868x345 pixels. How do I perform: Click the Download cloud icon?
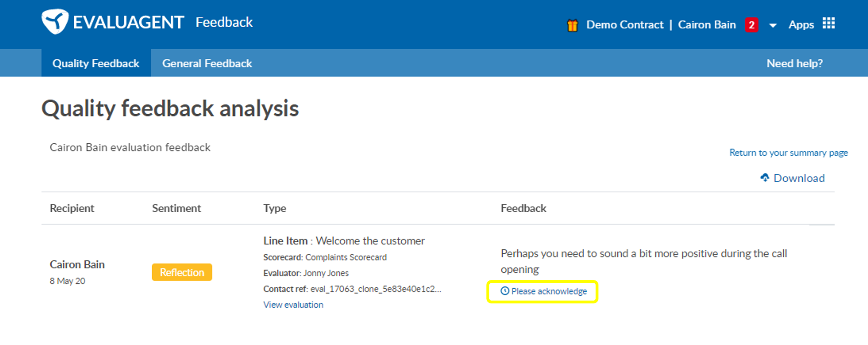click(765, 178)
